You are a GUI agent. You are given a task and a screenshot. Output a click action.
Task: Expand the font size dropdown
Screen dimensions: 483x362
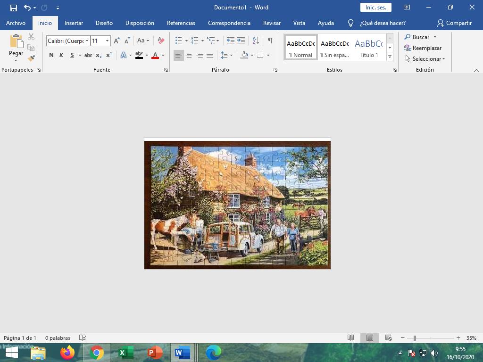point(107,41)
